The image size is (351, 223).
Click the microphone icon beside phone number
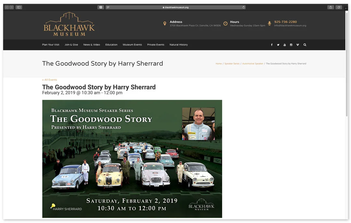coord(269,23)
